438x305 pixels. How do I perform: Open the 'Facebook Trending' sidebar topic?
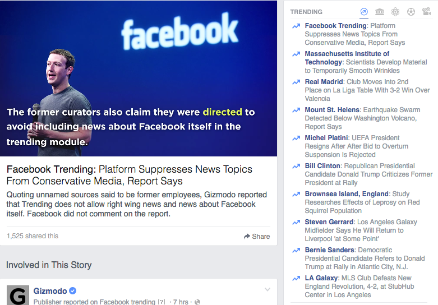pyautogui.click(x=335, y=26)
